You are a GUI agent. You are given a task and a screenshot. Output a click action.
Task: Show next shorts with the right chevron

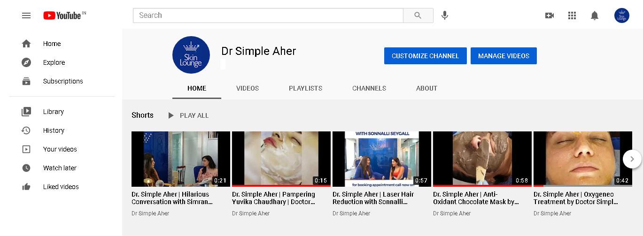pyautogui.click(x=632, y=159)
